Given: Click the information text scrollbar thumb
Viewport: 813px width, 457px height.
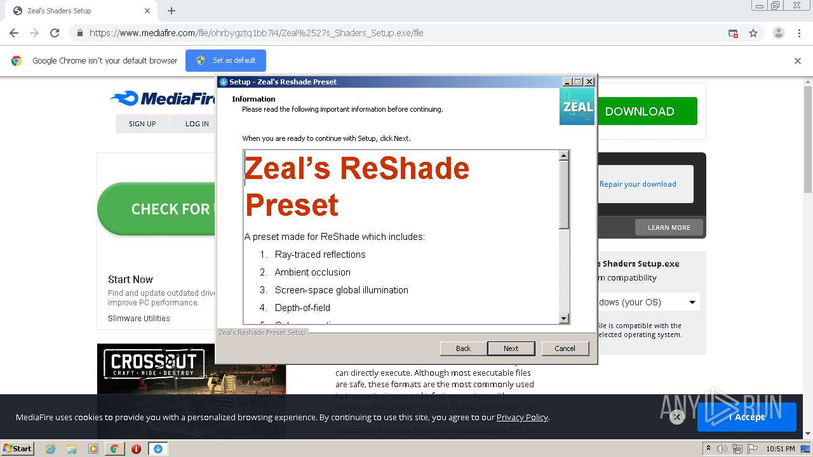Looking at the screenshot, I should tap(563, 194).
